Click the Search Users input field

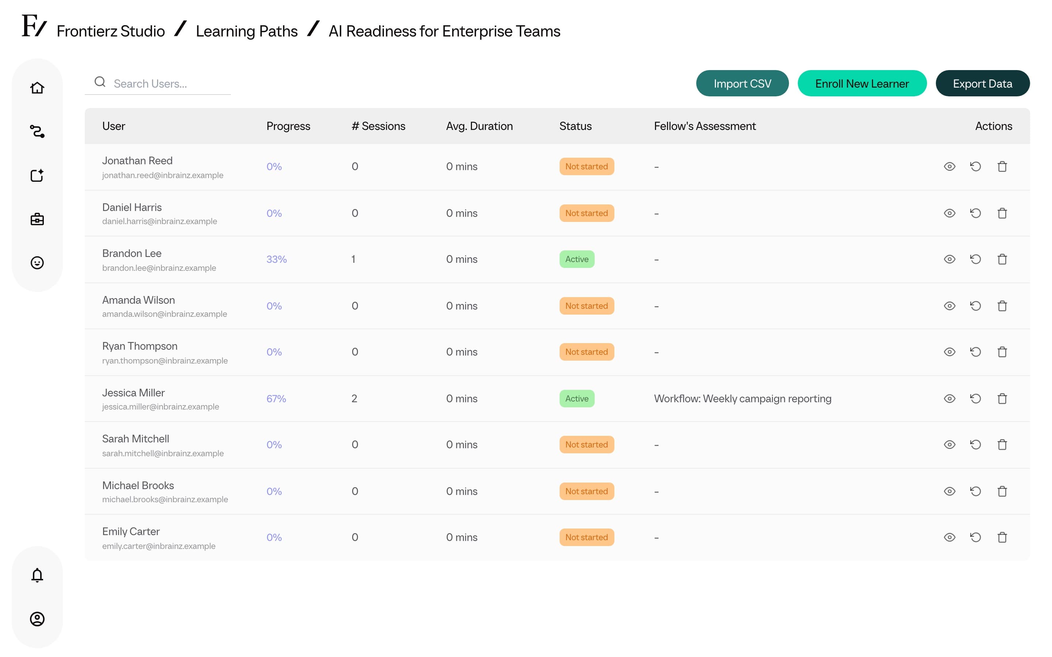158,83
